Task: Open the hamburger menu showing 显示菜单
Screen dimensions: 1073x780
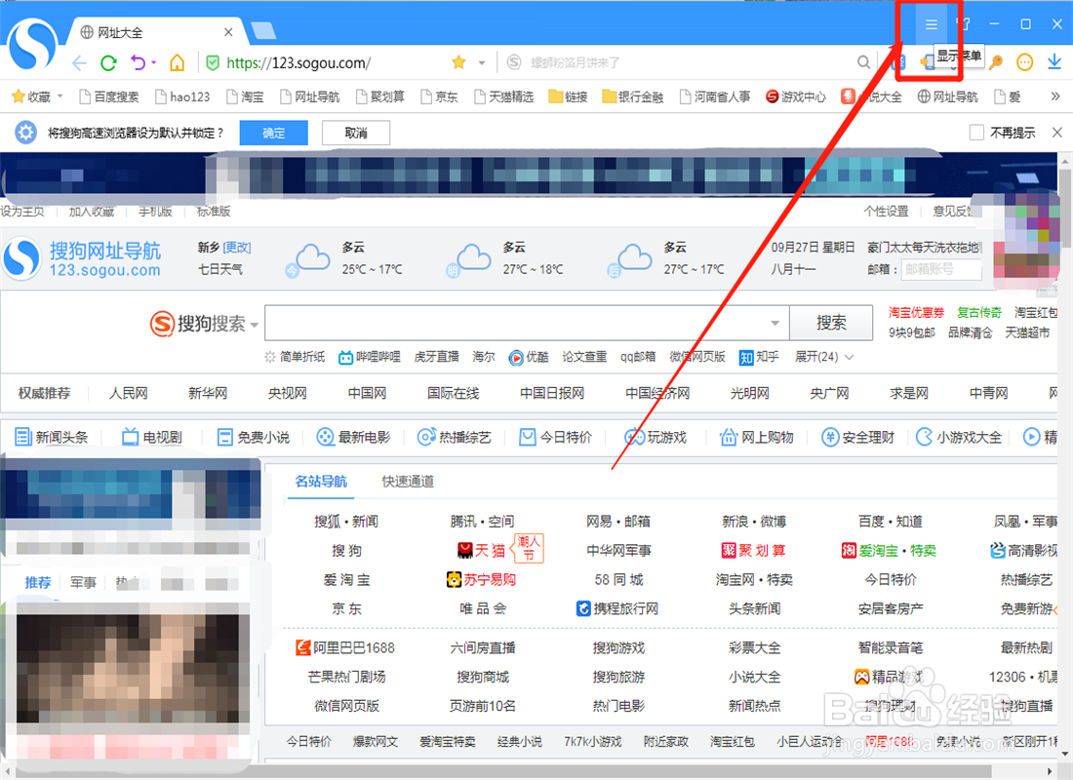Action: [930, 24]
